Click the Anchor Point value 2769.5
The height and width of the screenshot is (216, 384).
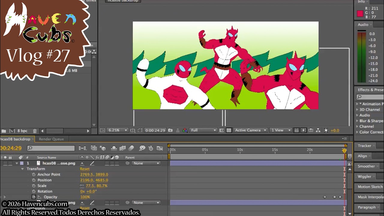coord(87,175)
